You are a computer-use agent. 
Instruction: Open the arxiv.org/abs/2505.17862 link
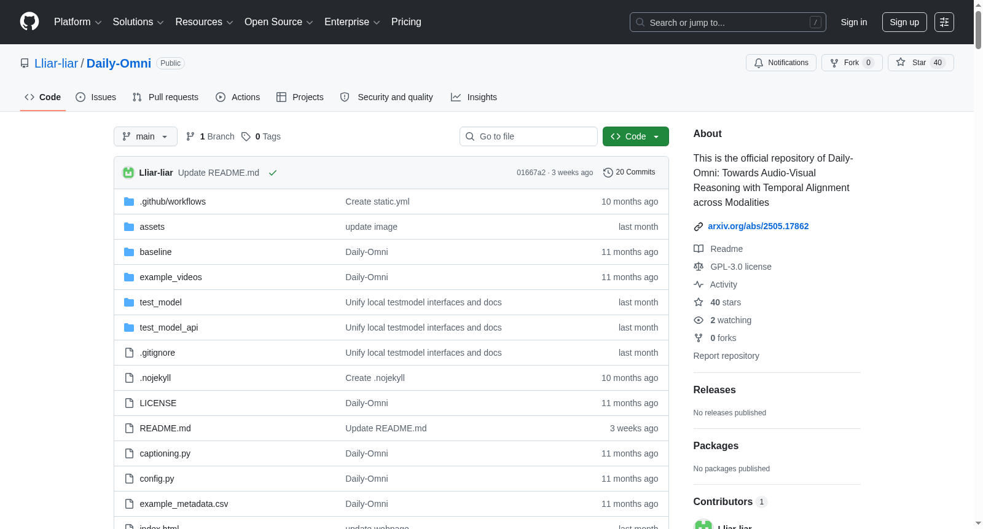click(758, 226)
